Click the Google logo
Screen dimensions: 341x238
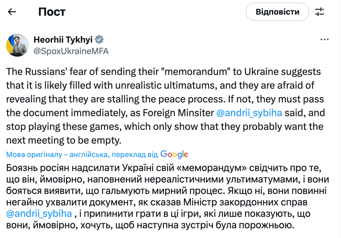174,154
